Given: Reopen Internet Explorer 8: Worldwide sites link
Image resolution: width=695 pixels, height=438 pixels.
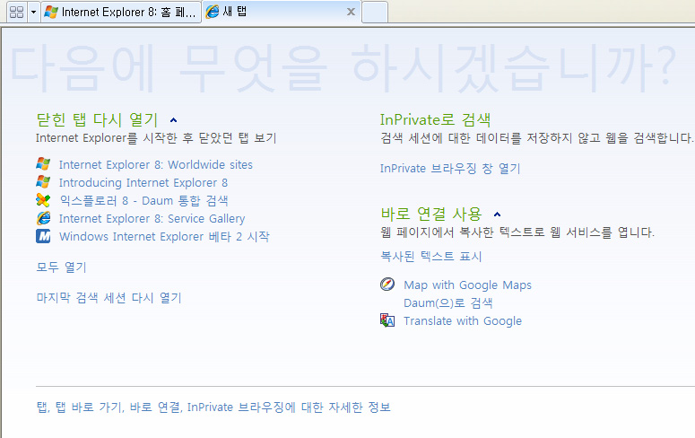Looking at the screenshot, I should point(155,164).
